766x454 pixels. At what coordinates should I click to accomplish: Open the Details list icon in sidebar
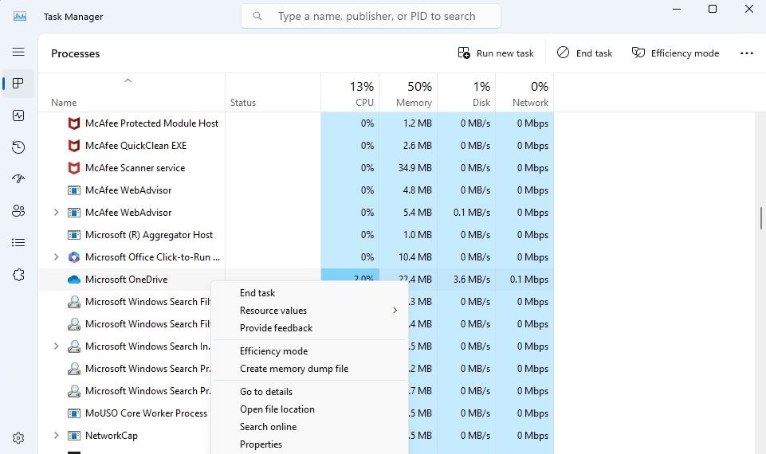pos(18,243)
